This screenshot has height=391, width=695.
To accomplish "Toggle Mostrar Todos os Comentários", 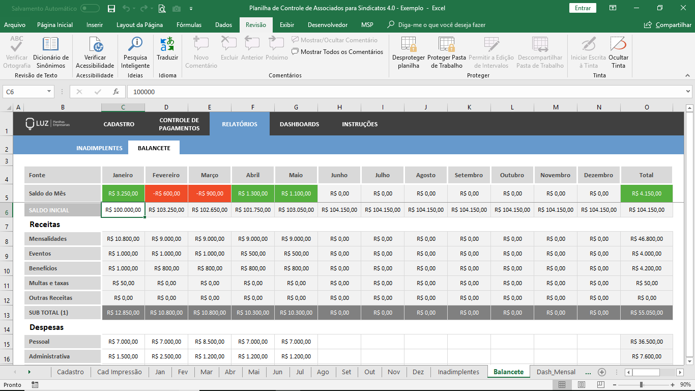I will click(x=337, y=51).
